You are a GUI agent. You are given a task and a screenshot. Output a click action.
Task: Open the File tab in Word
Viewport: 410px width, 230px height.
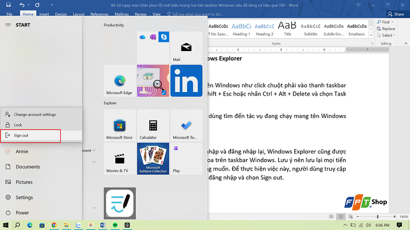click(x=9, y=14)
